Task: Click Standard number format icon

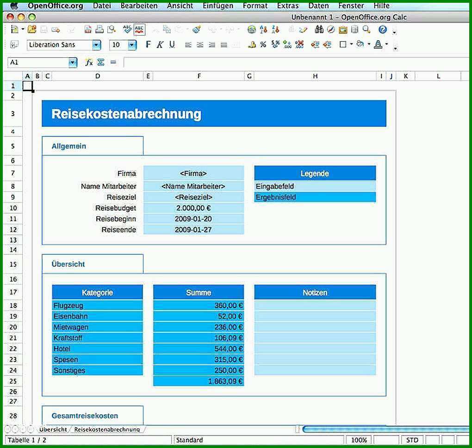Action: tap(275, 44)
